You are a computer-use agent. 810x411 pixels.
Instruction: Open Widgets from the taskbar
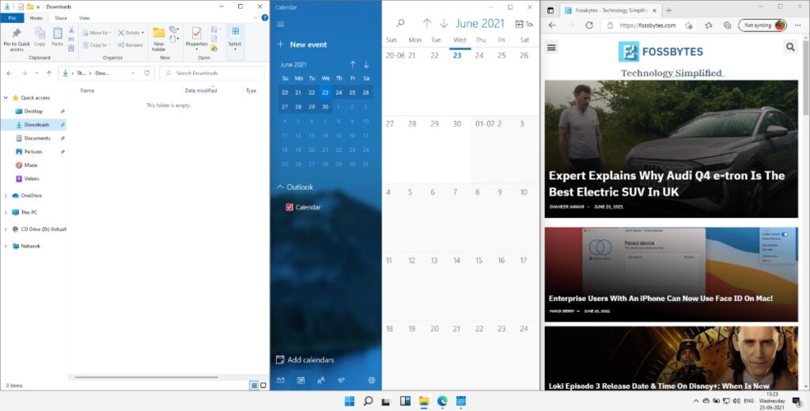click(406, 402)
